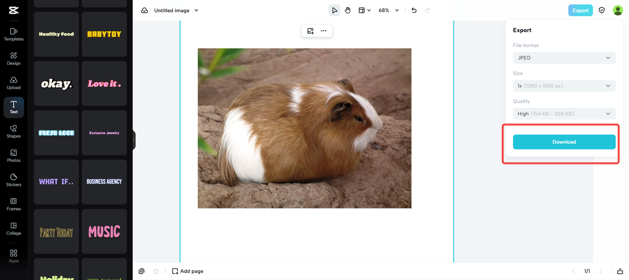Click the cloud save status icon
Screen dimensions: 629x280
tap(144, 10)
